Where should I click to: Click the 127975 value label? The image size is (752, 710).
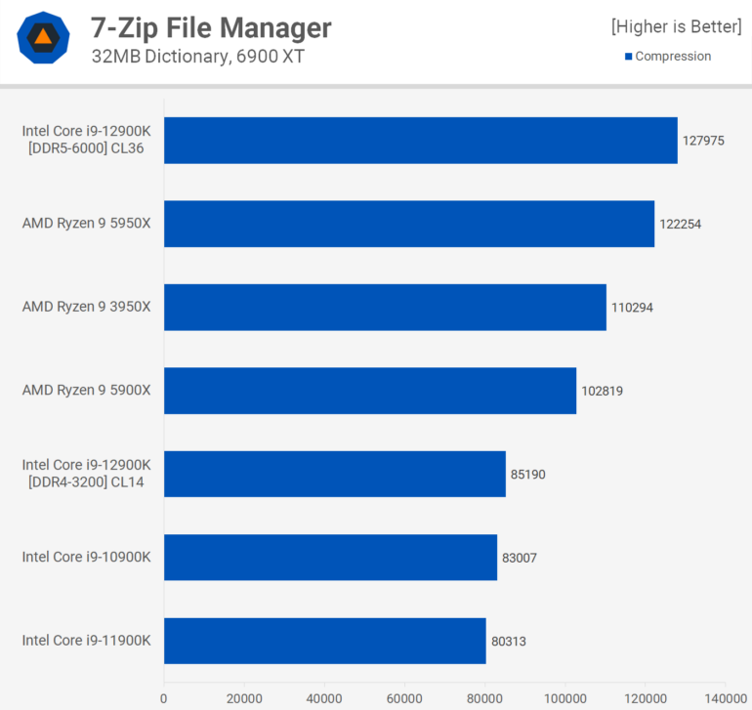click(x=703, y=141)
